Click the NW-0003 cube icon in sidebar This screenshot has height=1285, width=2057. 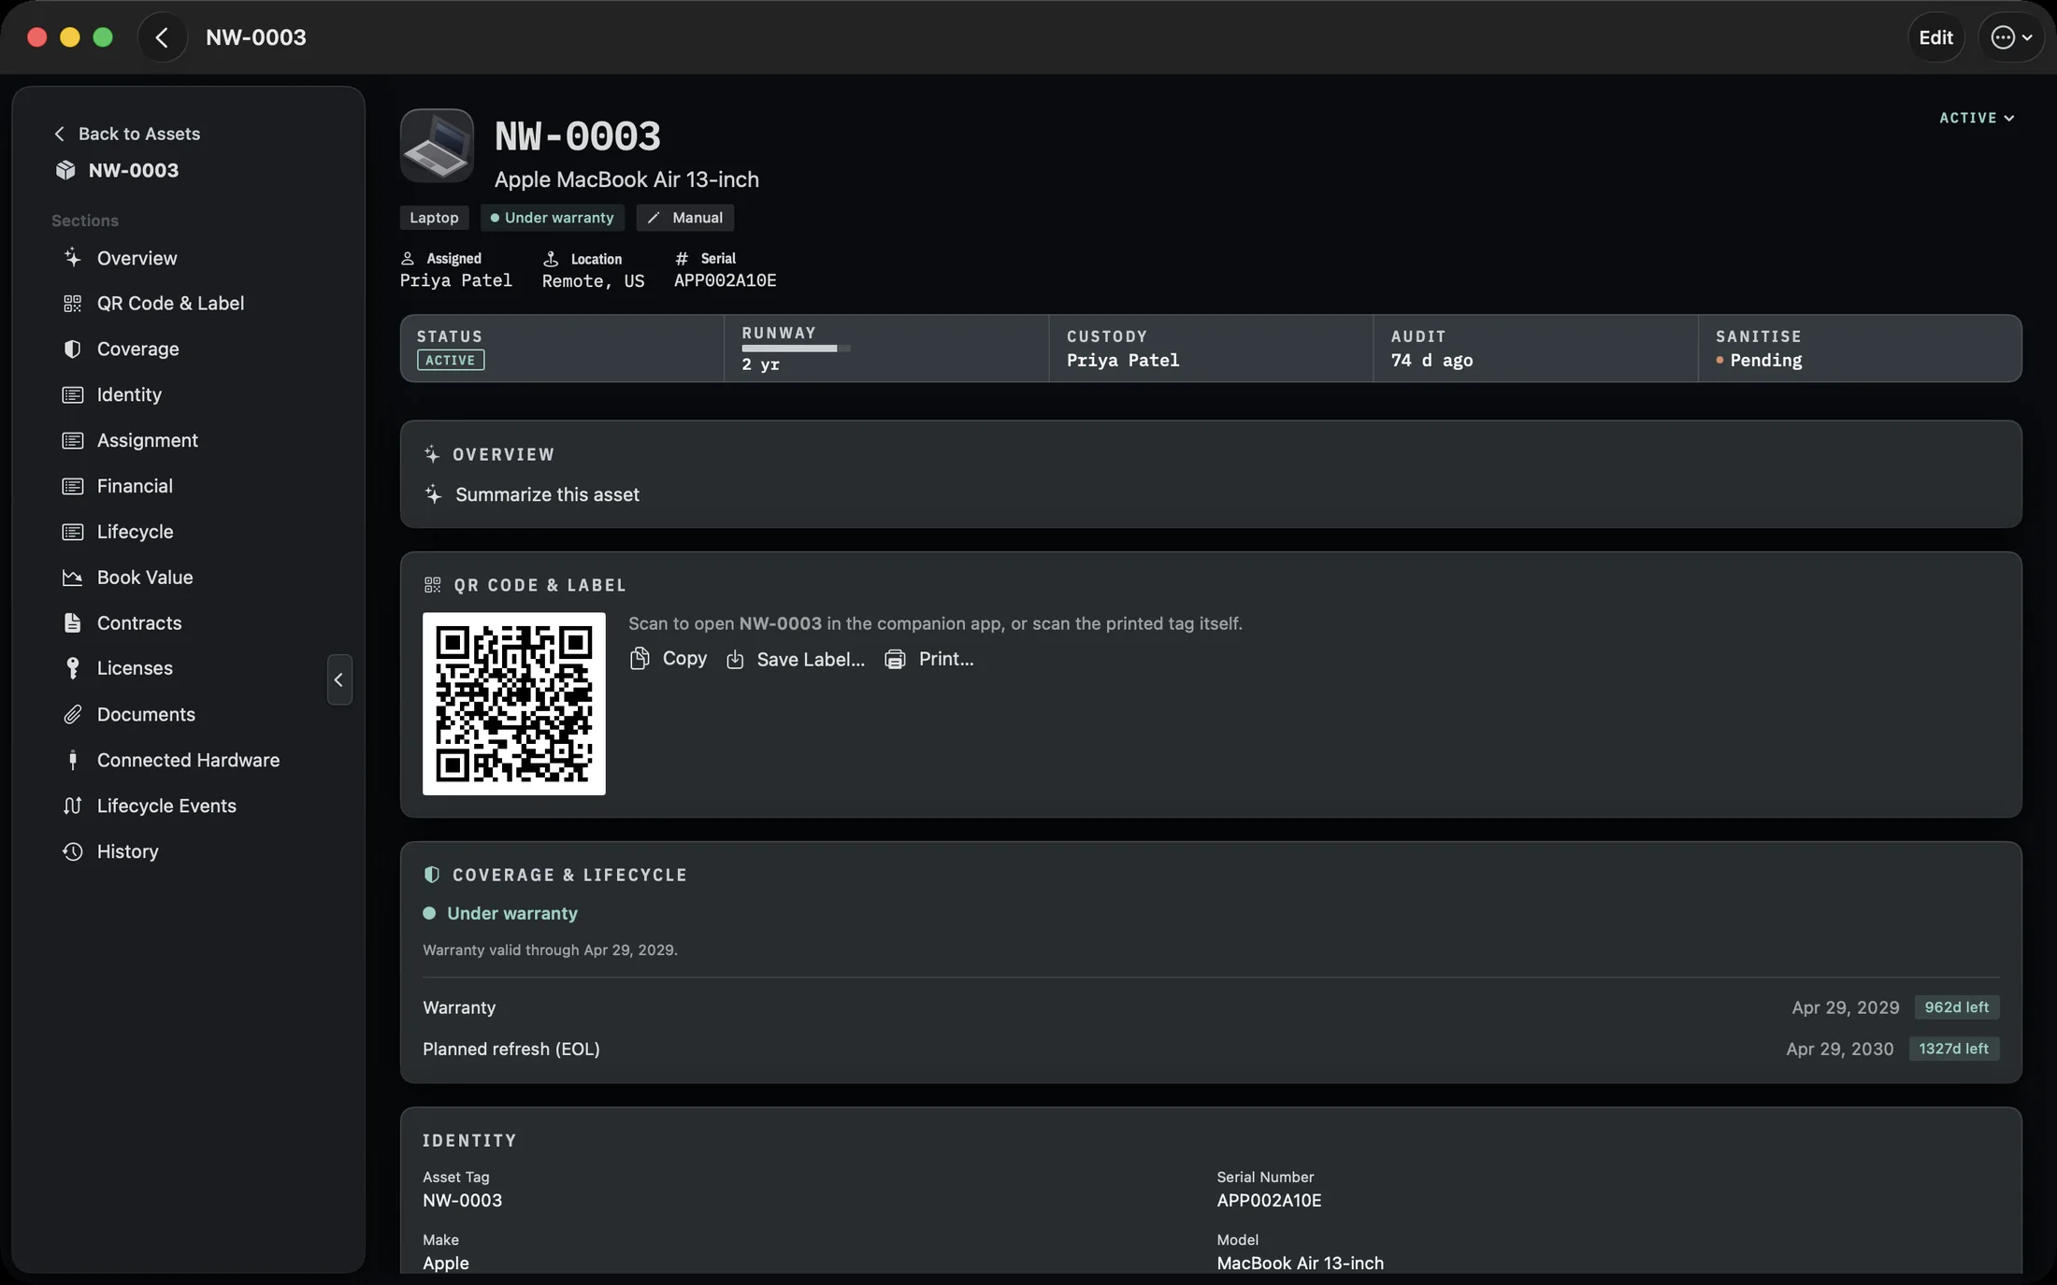pyautogui.click(x=65, y=170)
